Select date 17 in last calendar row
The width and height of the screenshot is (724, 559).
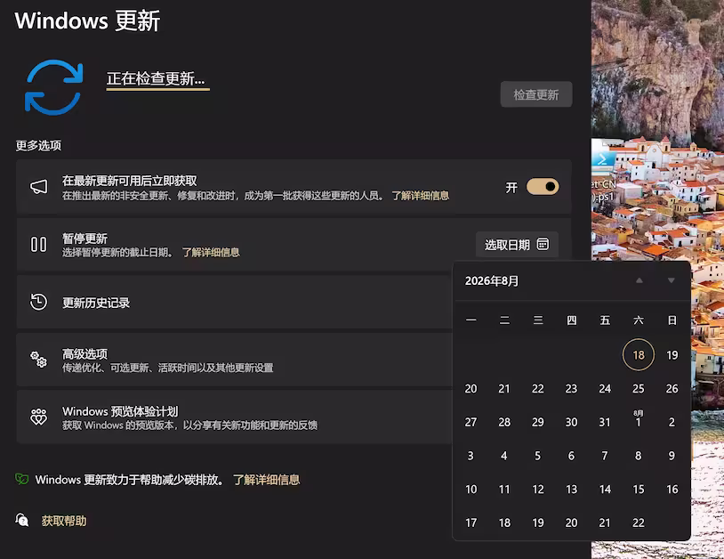point(471,523)
